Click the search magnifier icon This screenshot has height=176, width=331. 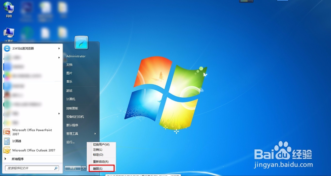pos(56,168)
